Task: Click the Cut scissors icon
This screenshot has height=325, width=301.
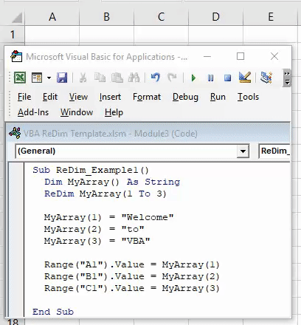Action: click(83, 78)
